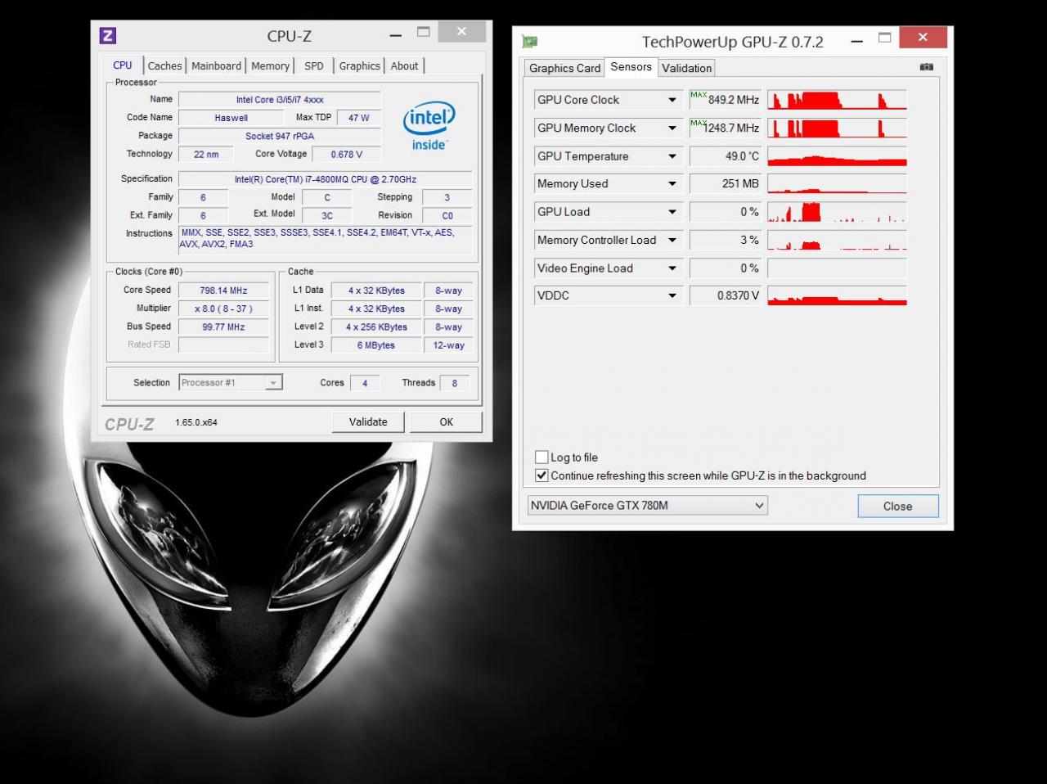Click the 1248.7 MHz memory clock value
The image size is (1047, 784).
tap(726, 128)
